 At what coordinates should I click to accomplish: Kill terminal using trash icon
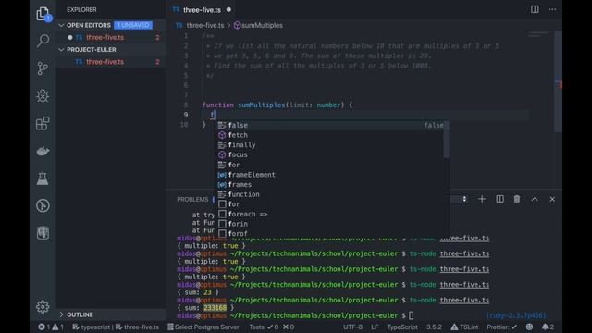click(x=517, y=199)
